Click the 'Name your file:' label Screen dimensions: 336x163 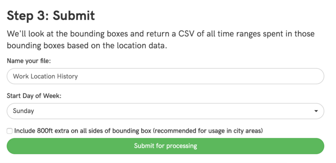coord(29,61)
